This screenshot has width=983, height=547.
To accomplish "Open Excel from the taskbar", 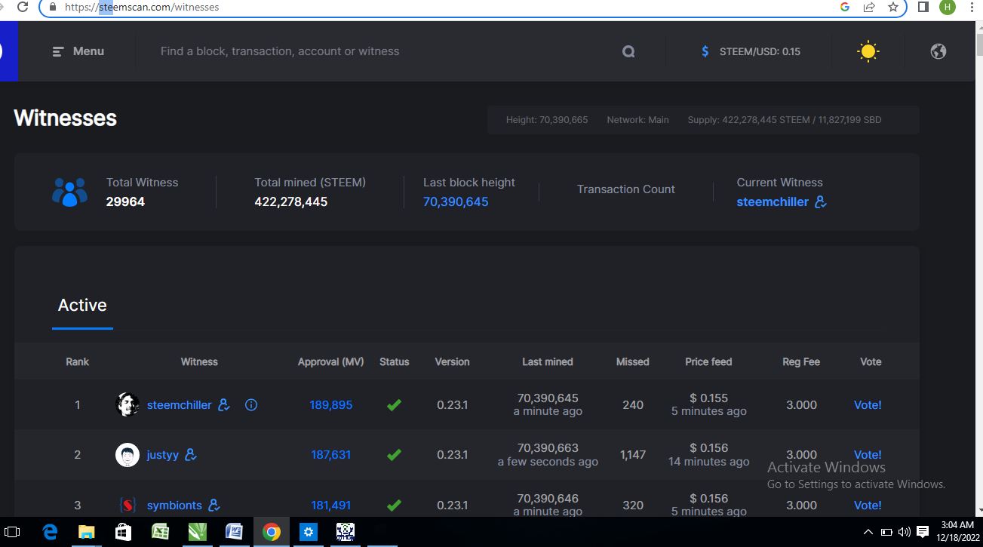I will (160, 532).
